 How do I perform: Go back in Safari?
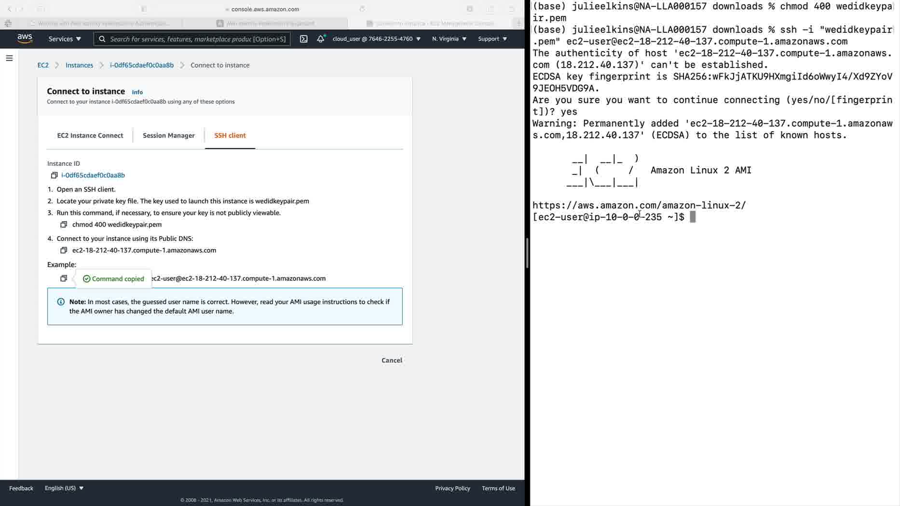(x=9, y=9)
